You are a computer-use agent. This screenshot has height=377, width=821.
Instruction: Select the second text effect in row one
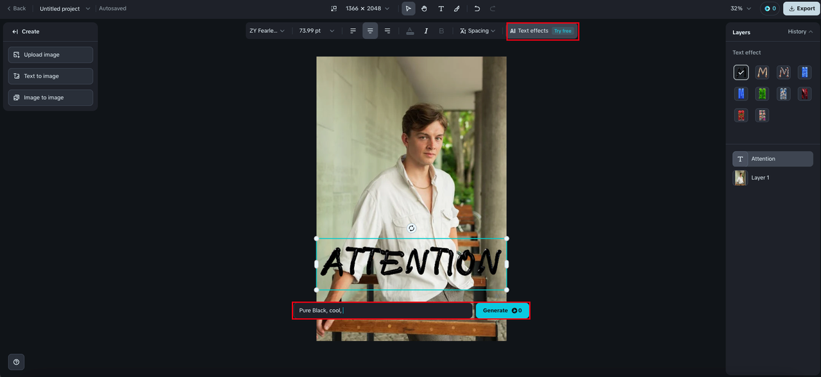(762, 72)
